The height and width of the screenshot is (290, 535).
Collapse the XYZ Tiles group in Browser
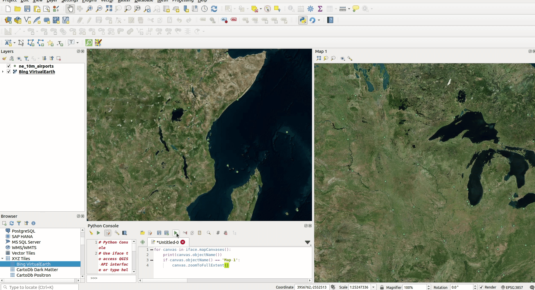[3, 258]
